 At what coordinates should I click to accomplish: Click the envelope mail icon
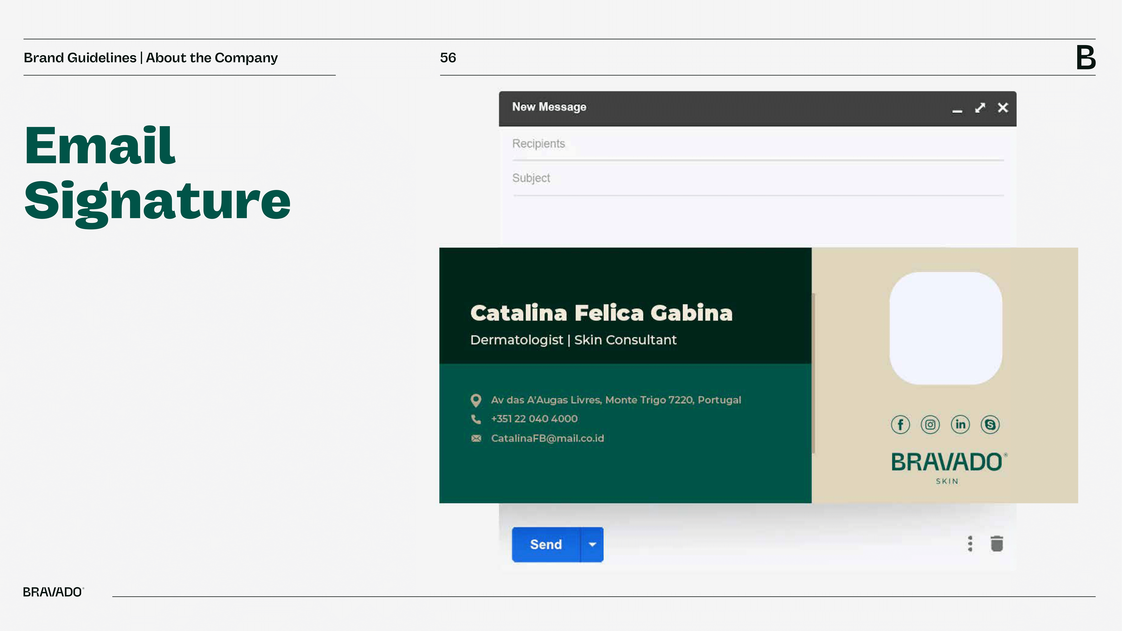pyautogui.click(x=476, y=438)
